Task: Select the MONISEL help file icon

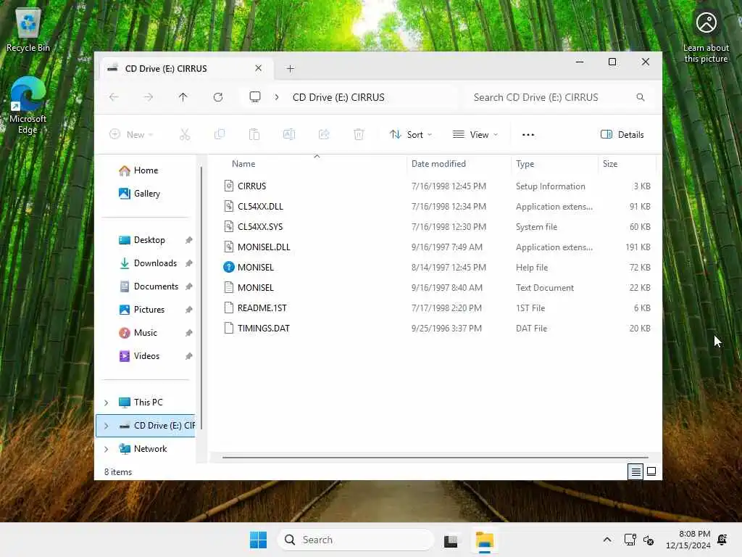Action: tap(229, 267)
